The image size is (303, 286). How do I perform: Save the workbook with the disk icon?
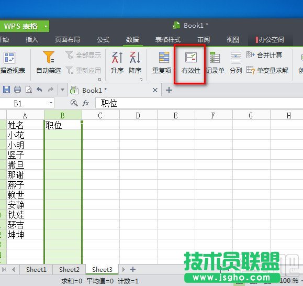pyautogui.click(x=6, y=90)
